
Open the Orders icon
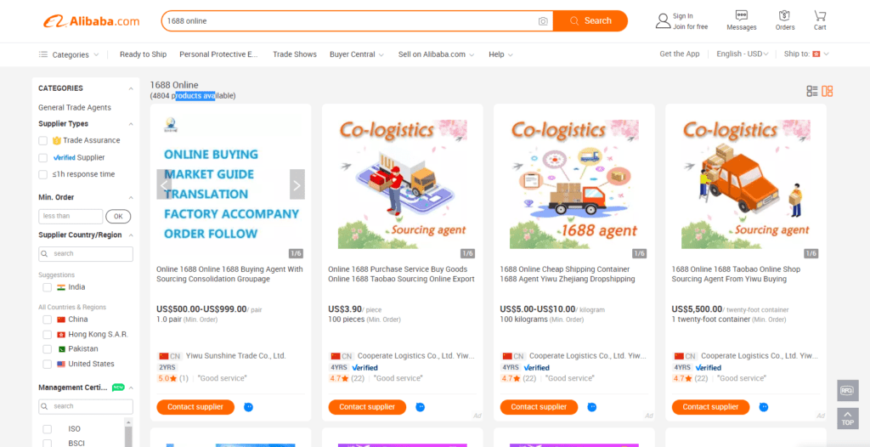point(784,15)
